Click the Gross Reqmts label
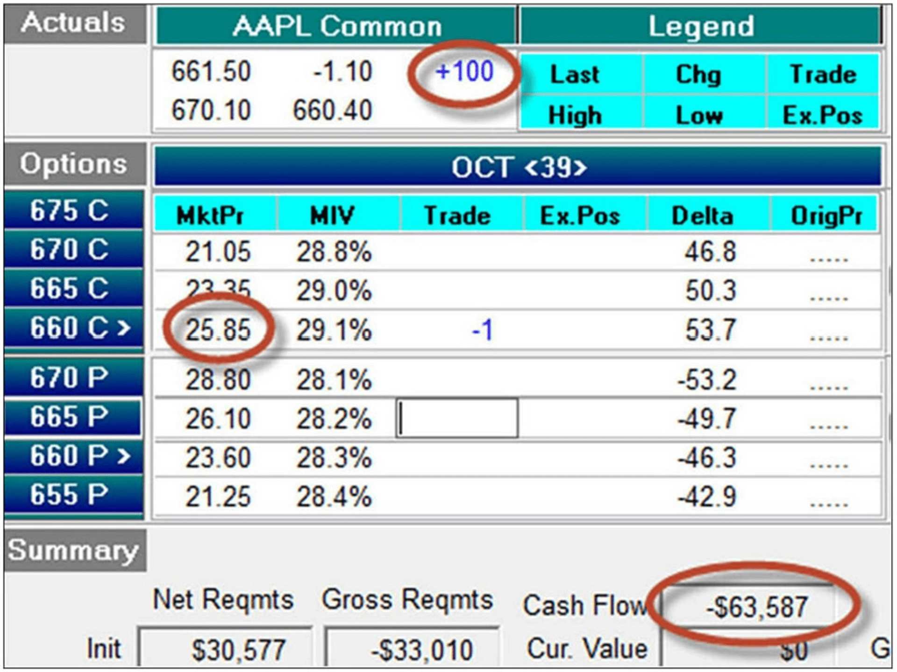Image resolution: width=897 pixels, height=672 pixels. tap(407, 600)
